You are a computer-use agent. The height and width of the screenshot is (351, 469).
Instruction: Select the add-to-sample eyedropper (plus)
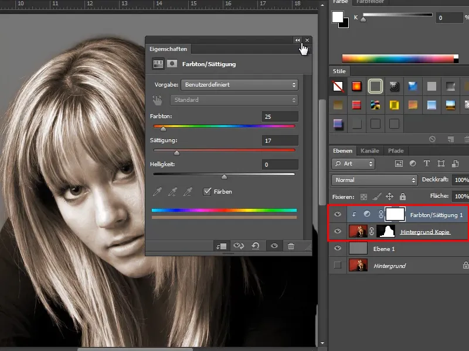point(172,192)
